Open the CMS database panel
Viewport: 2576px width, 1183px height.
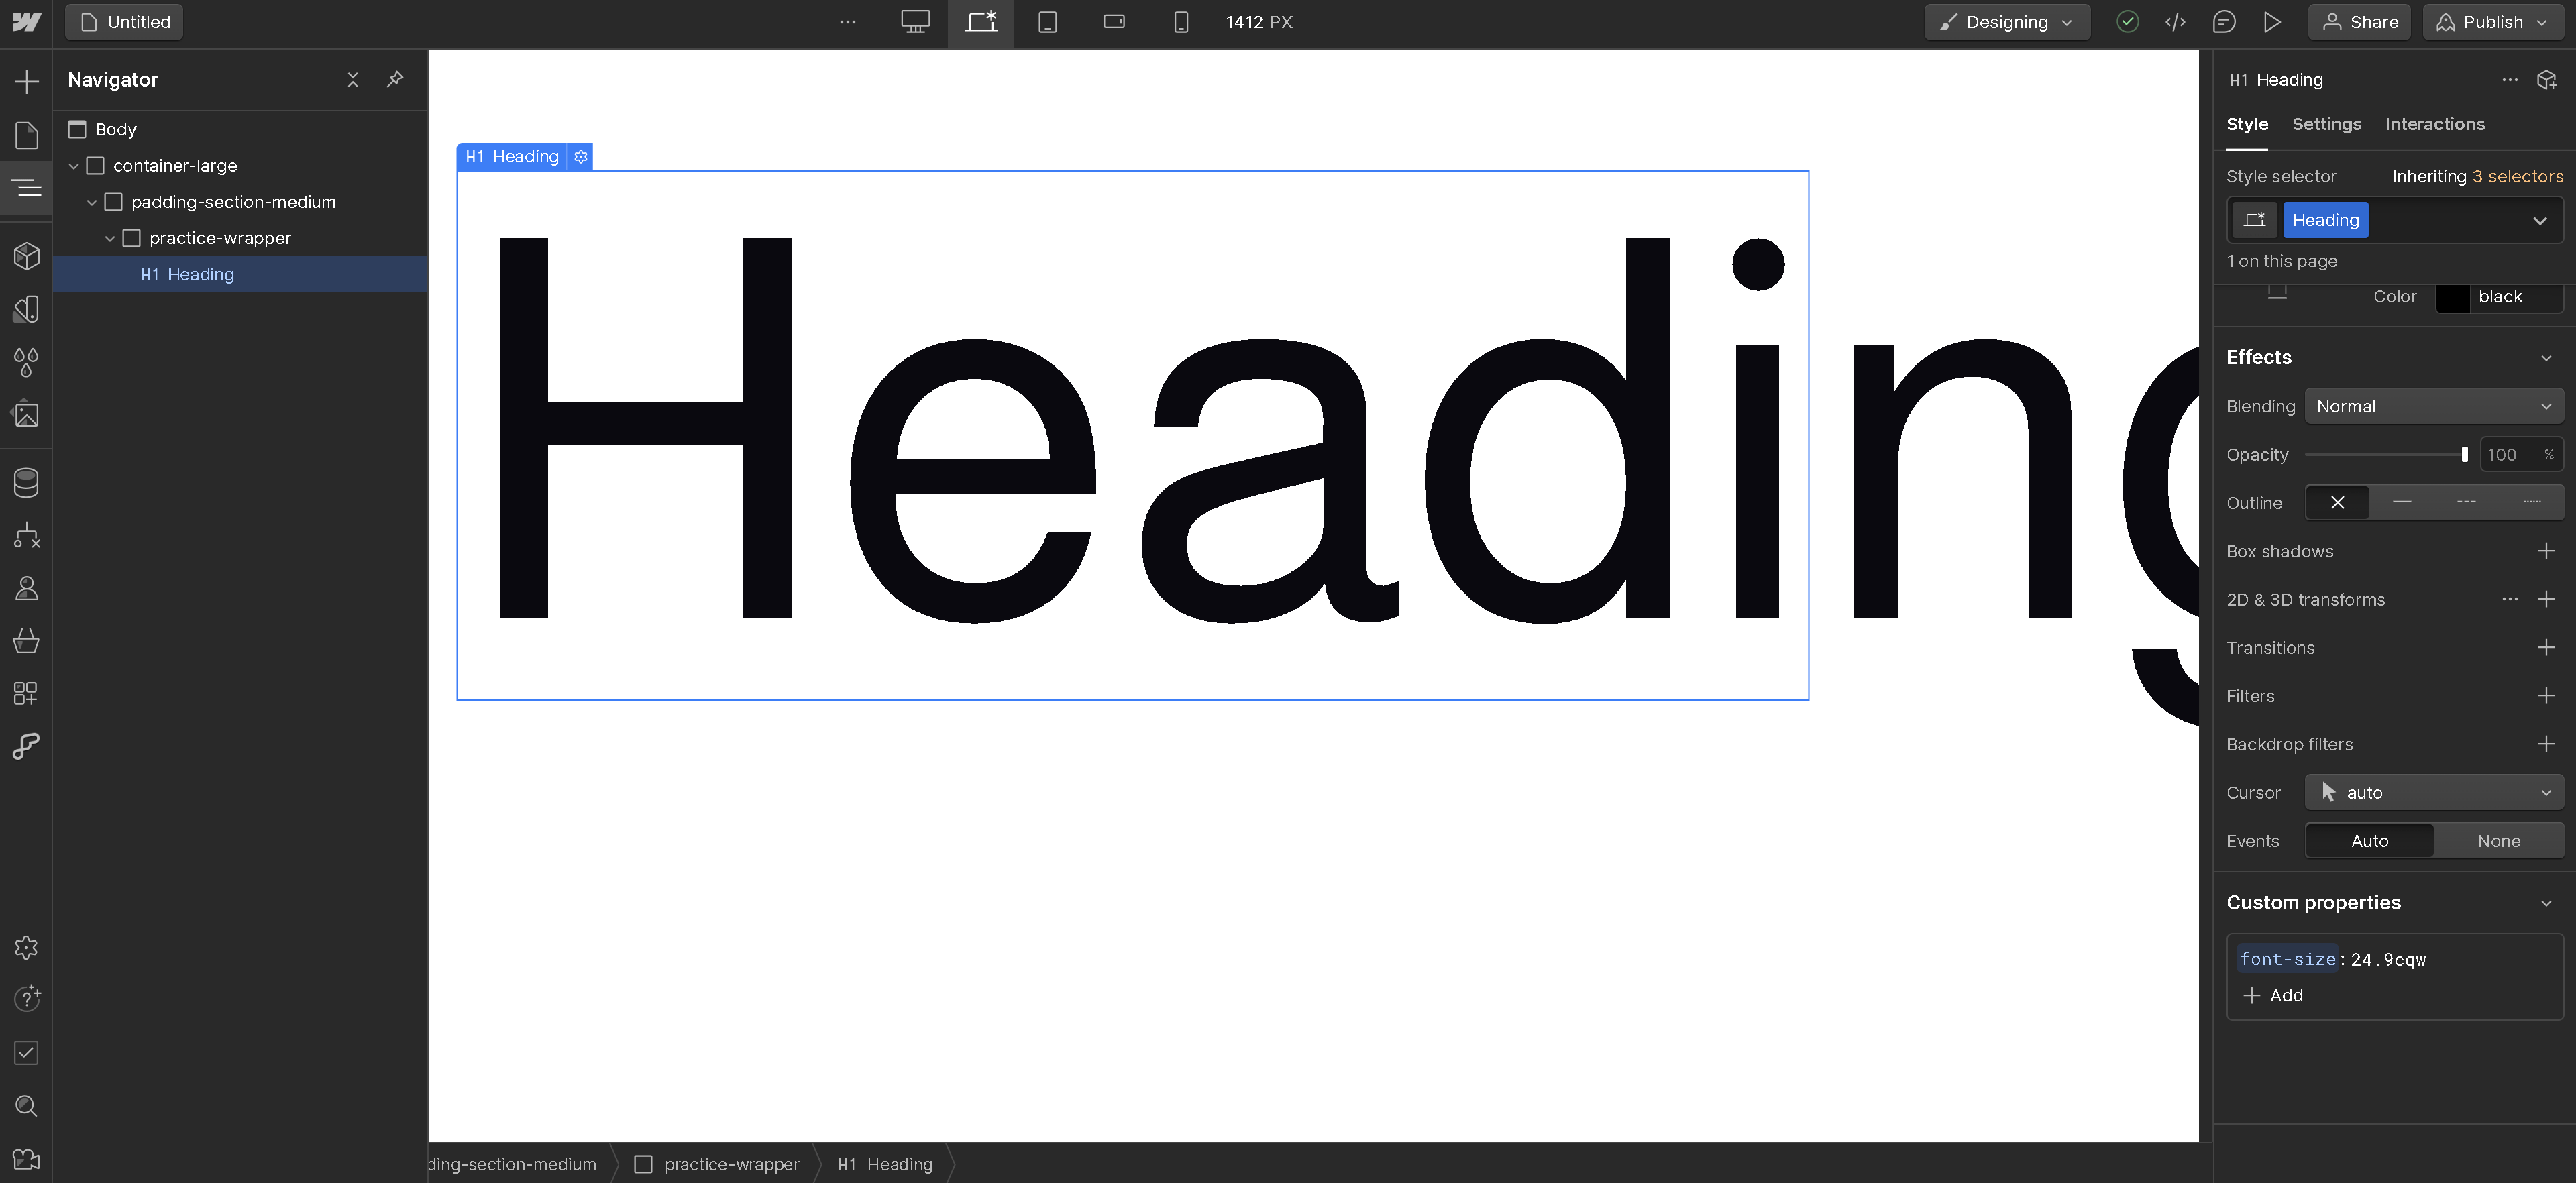pos(26,483)
